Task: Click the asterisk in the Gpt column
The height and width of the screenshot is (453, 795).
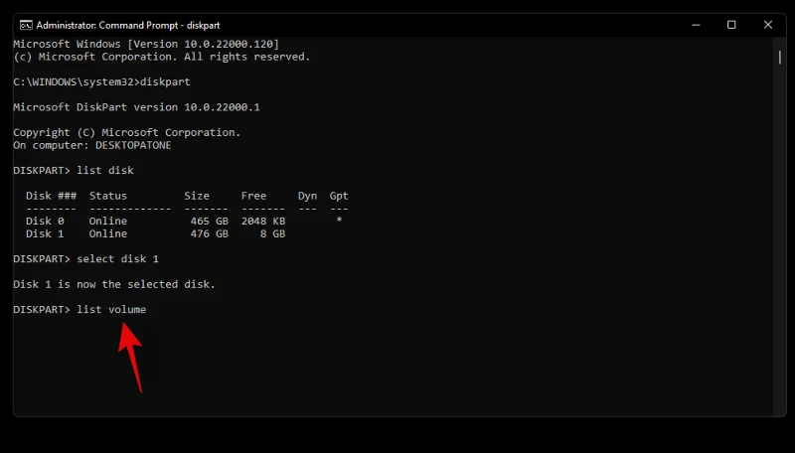Action: click(x=339, y=222)
